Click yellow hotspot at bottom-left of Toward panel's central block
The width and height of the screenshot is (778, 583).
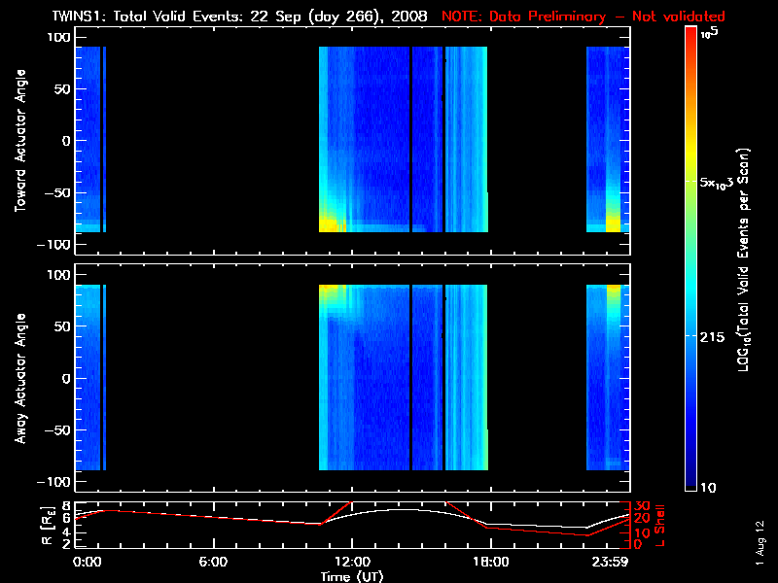[329, 223]
